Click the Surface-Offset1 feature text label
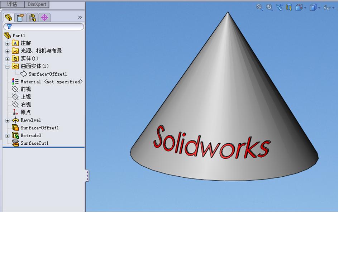The height and width of the screenshot is (258, 344). point(40,128)
